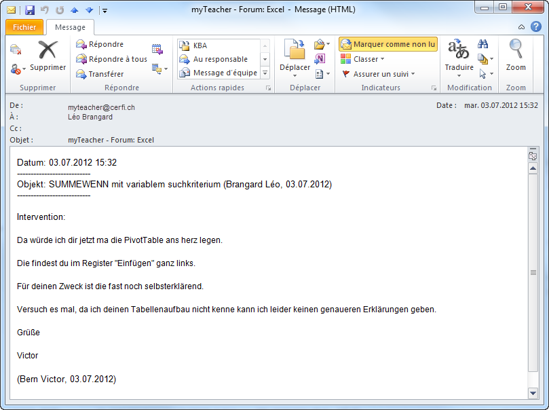Click the Save icon in quick access toolbar
This screenshot has height=410, width=549.
click(x=29, y=10)
